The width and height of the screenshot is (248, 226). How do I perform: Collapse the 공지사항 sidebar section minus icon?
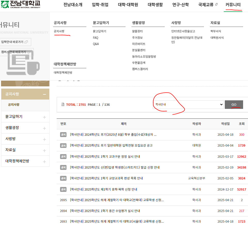44,94
